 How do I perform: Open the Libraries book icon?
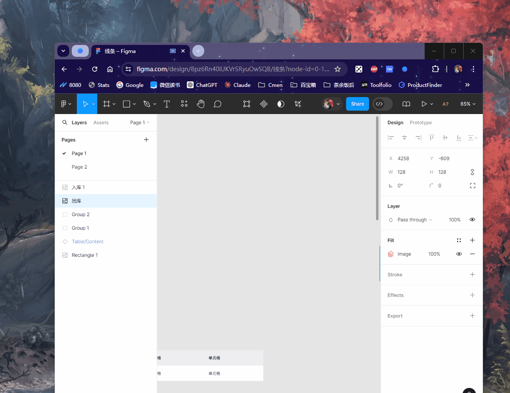[406, 104]
